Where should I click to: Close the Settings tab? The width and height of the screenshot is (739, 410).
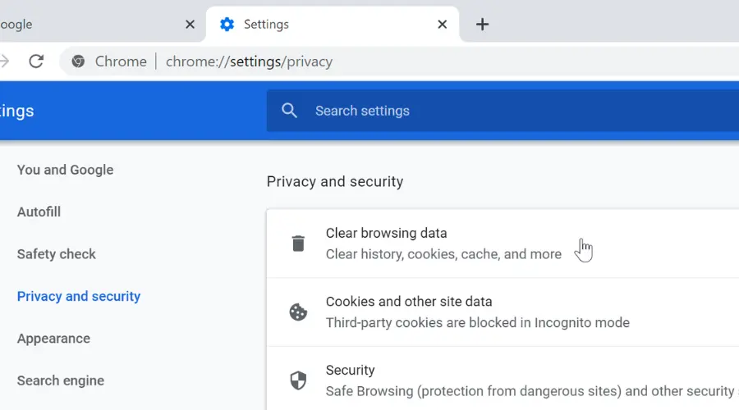[x=442, y=24]
